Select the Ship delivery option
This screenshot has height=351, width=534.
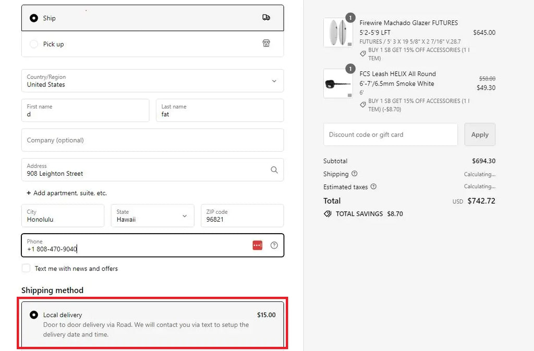tap(34, 18)
